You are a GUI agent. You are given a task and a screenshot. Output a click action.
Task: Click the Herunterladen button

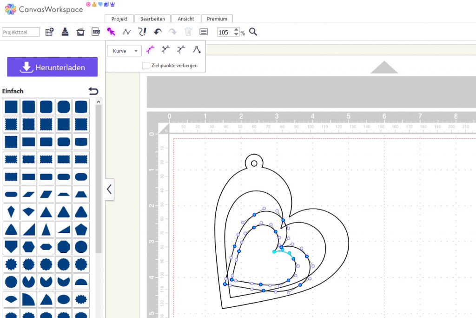pyautogui.click(x=53, y=67)
